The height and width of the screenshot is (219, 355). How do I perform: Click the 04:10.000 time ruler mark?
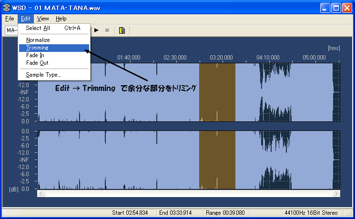268,58
